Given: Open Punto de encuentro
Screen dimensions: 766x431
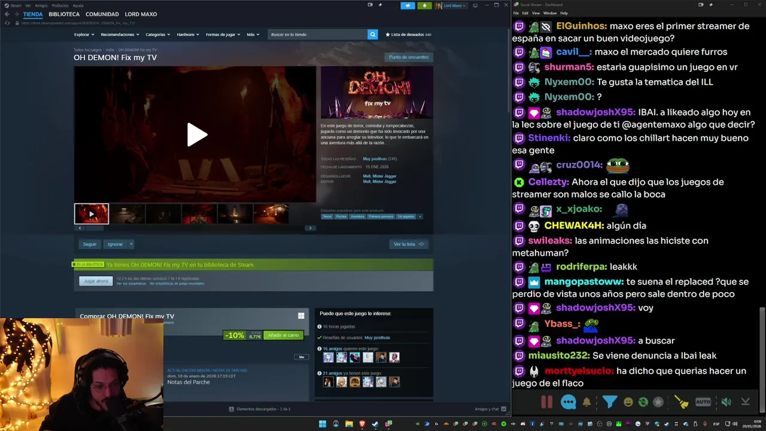Looking at the screenshot, I should point(409,57).
